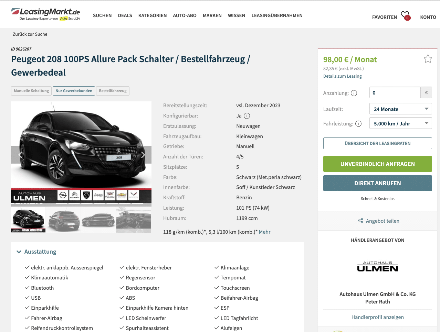440x332 pixels.
Task: Click the Schwarz (Met.perla schwarz) color value
Action: [269, 177]
